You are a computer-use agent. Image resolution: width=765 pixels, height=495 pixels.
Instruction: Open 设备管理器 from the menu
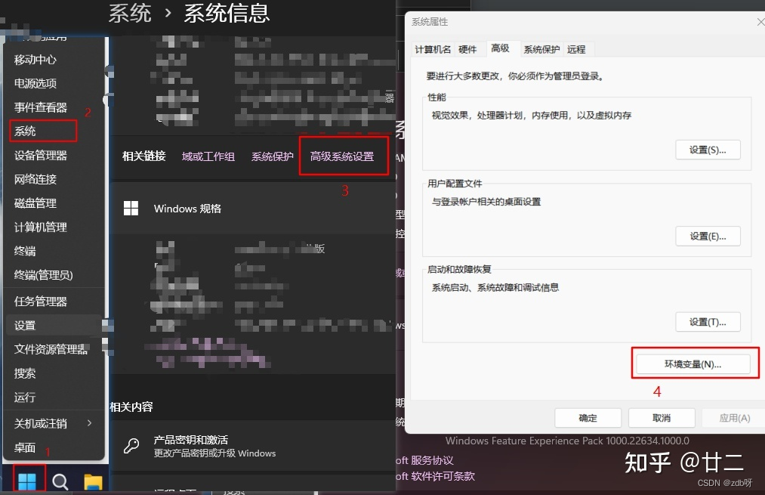pyautogui.click(x=42, y=154)
